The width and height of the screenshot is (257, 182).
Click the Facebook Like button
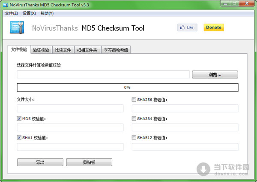tap(187, 27)
